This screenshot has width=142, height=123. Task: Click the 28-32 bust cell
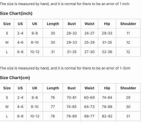click(72, 33)
